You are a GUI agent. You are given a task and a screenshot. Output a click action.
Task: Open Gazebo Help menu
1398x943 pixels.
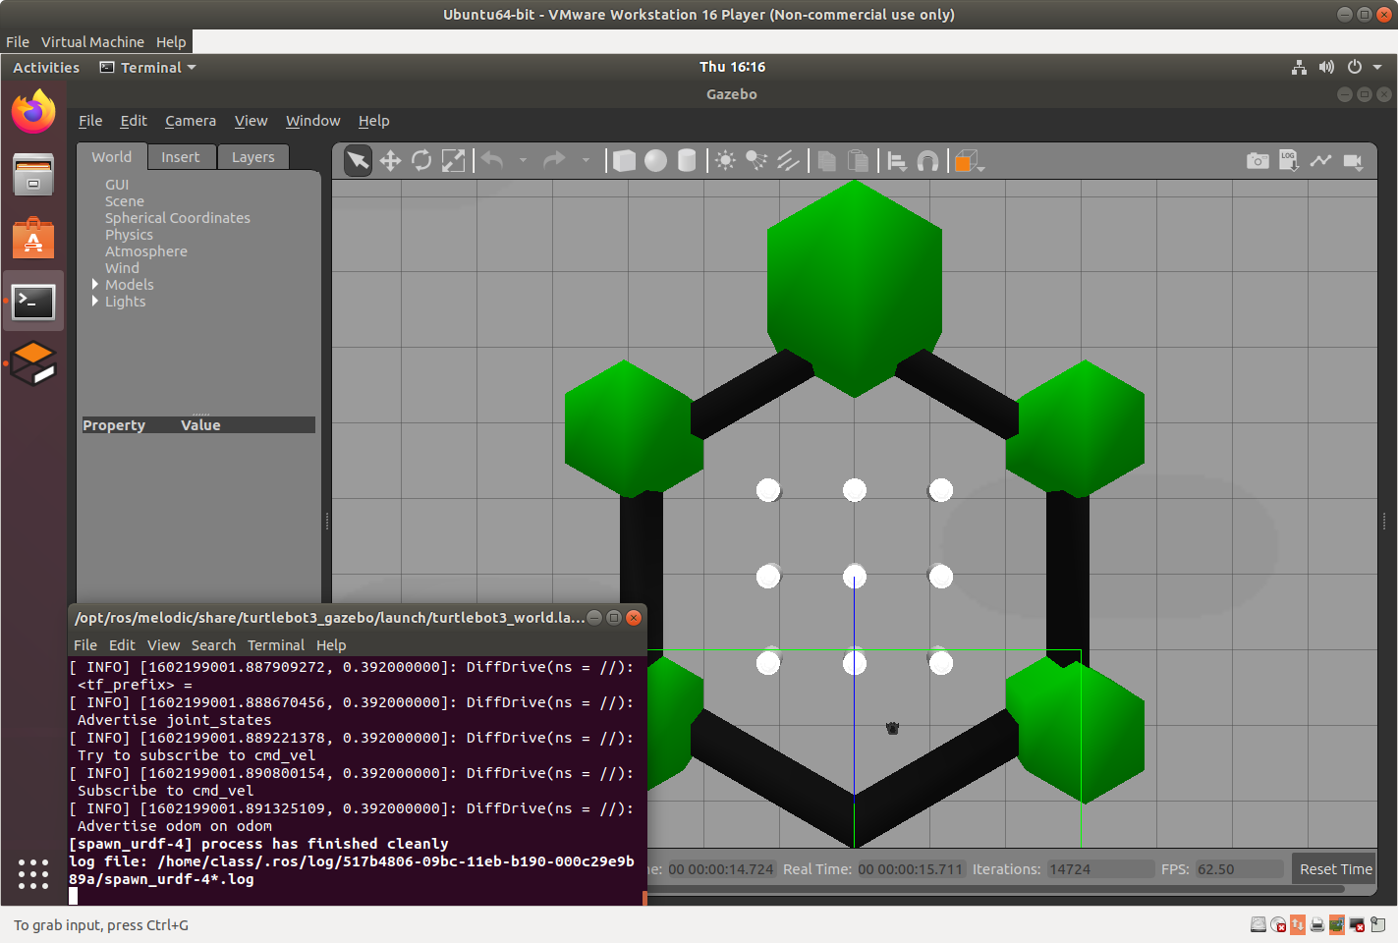click(374, 121)
